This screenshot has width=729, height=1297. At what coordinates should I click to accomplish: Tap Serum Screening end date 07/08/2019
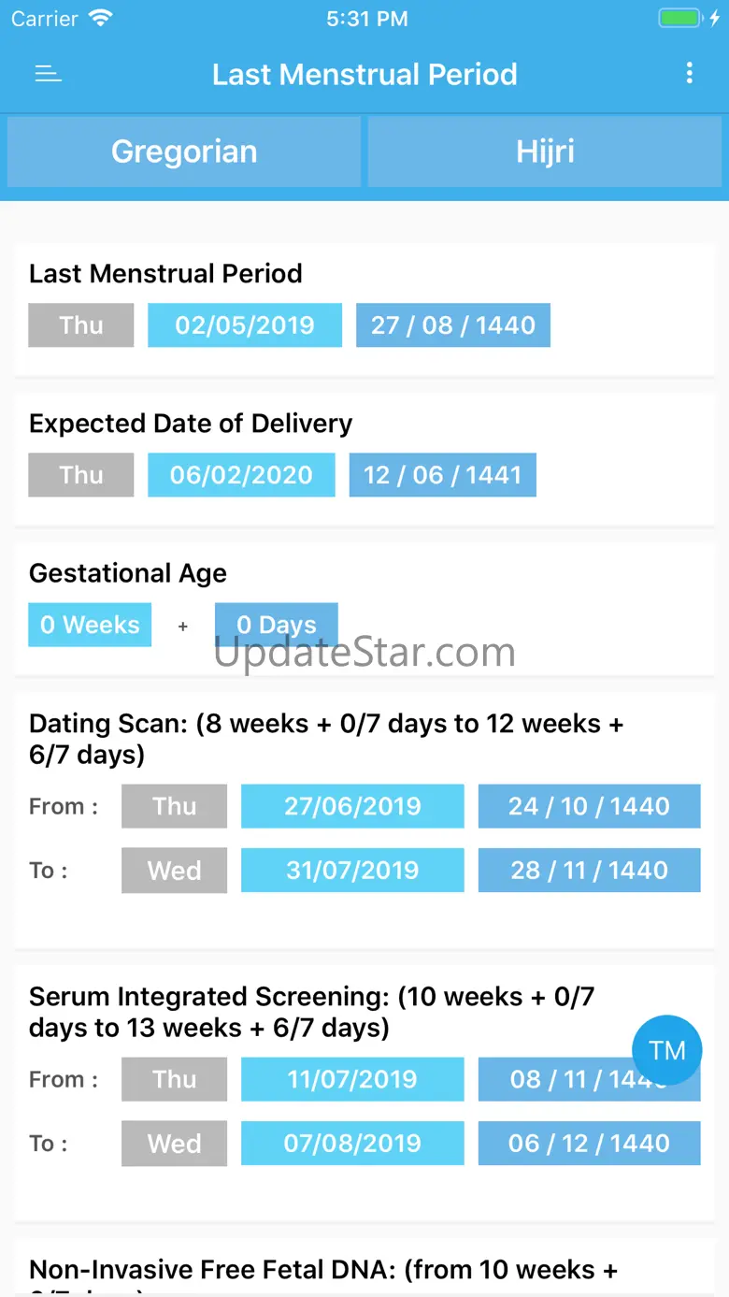[352, 1143]
